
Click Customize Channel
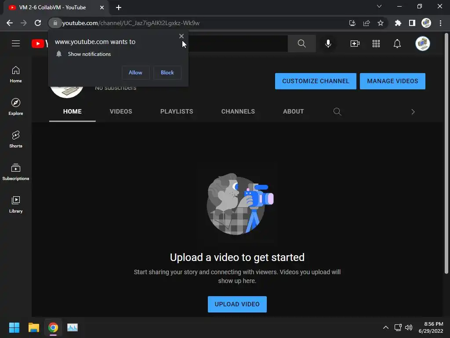click(316, 81)
